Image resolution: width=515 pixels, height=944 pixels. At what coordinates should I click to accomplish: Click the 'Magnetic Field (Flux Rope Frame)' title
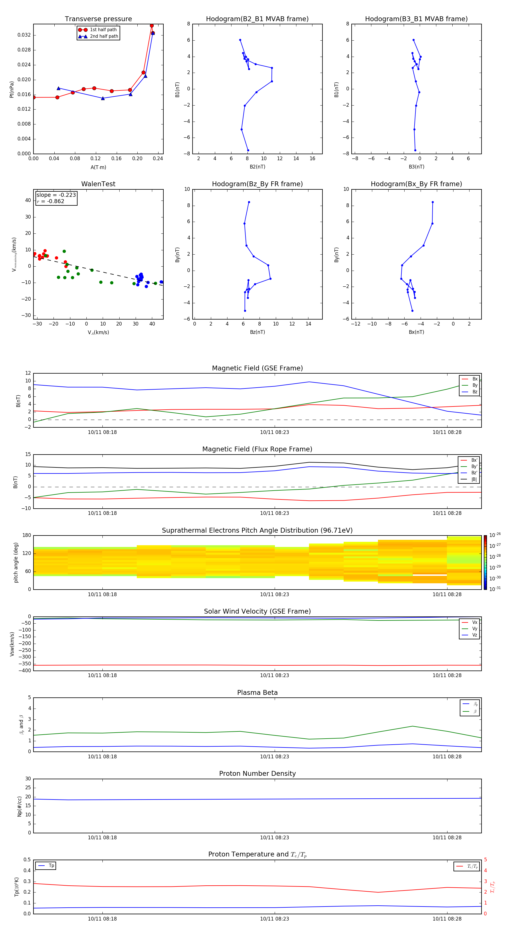click(x=257, y=449)
